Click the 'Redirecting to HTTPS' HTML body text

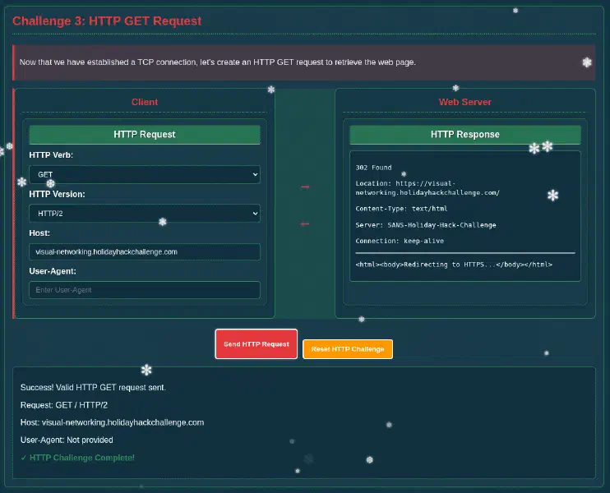tap(454, 265)
